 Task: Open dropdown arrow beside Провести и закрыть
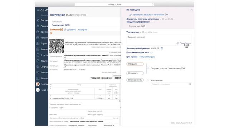click(x=167, y=15)
